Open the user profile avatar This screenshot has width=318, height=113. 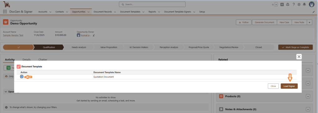(x=311, y=4)
